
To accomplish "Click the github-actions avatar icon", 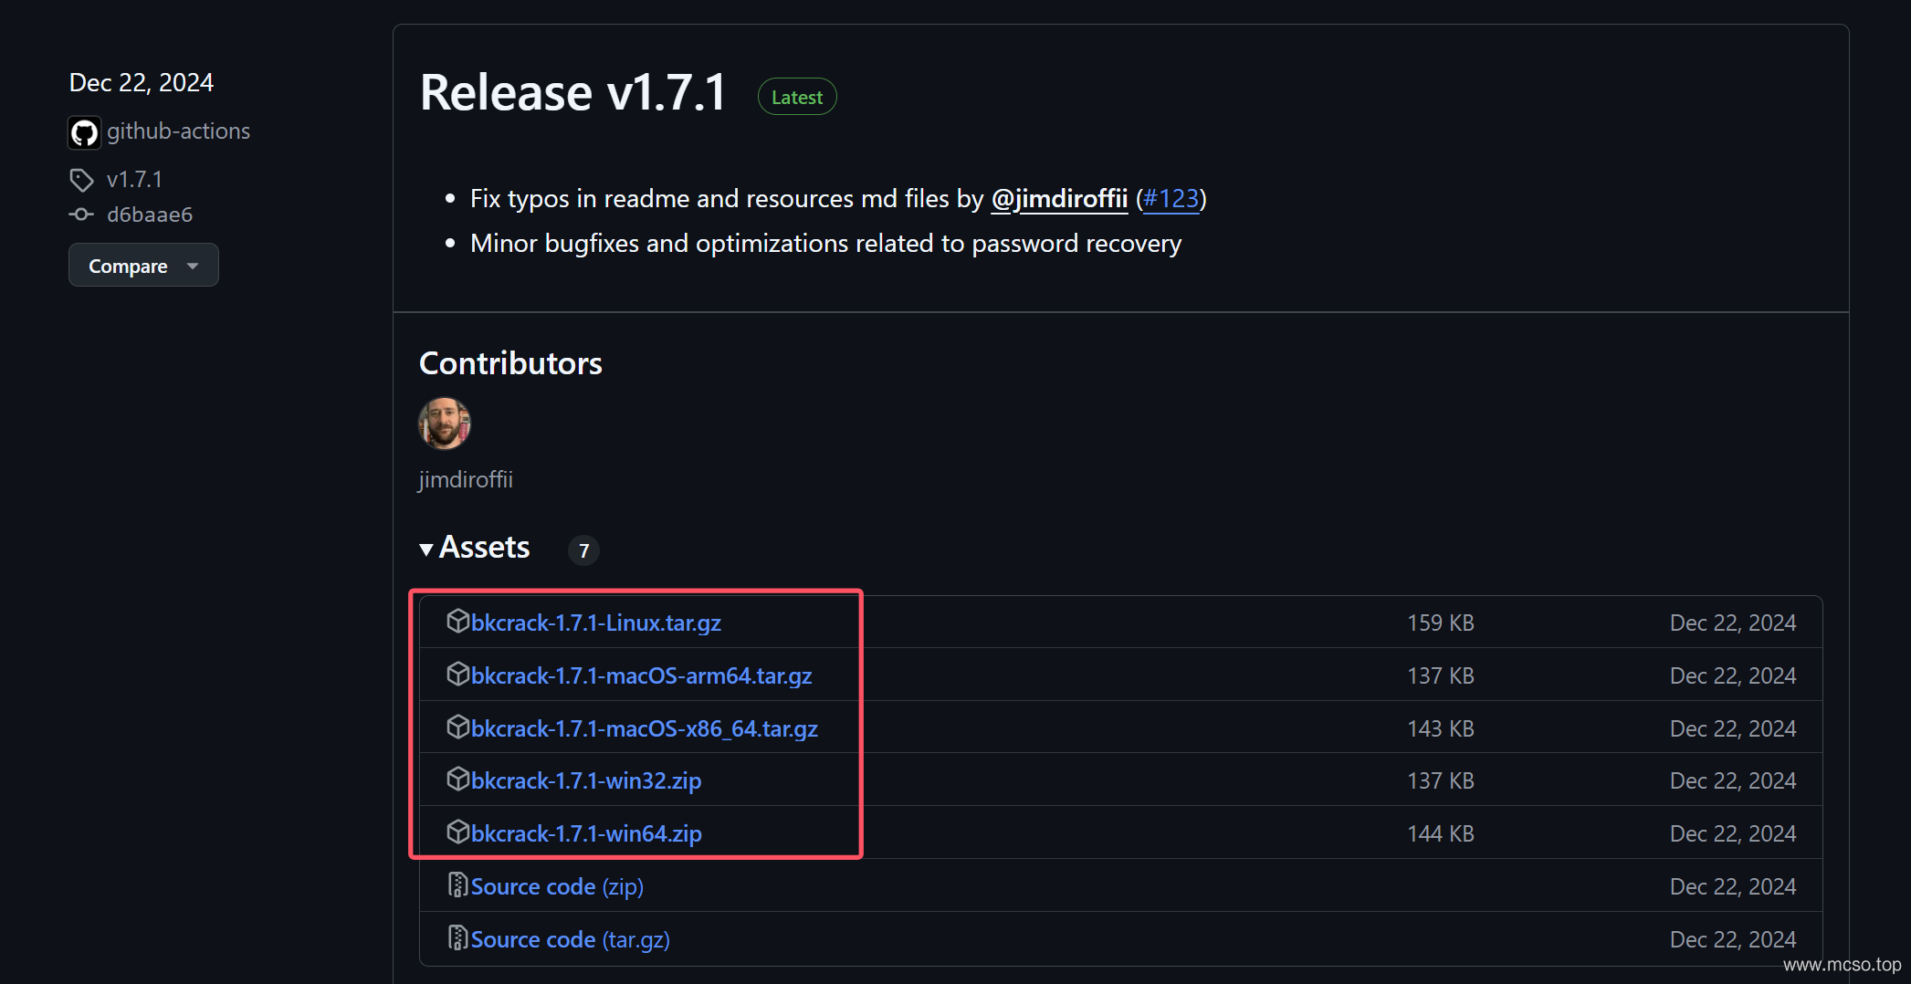I will [x=84, y=132].
